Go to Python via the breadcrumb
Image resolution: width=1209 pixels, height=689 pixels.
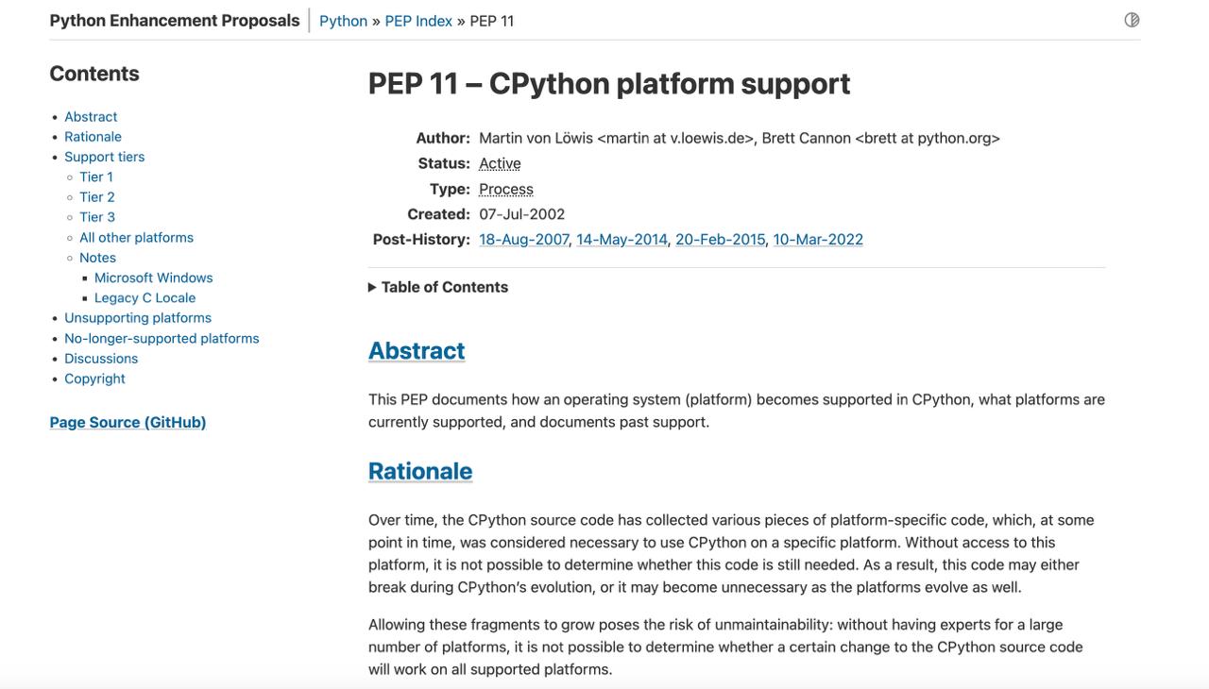tap(343, 20)
